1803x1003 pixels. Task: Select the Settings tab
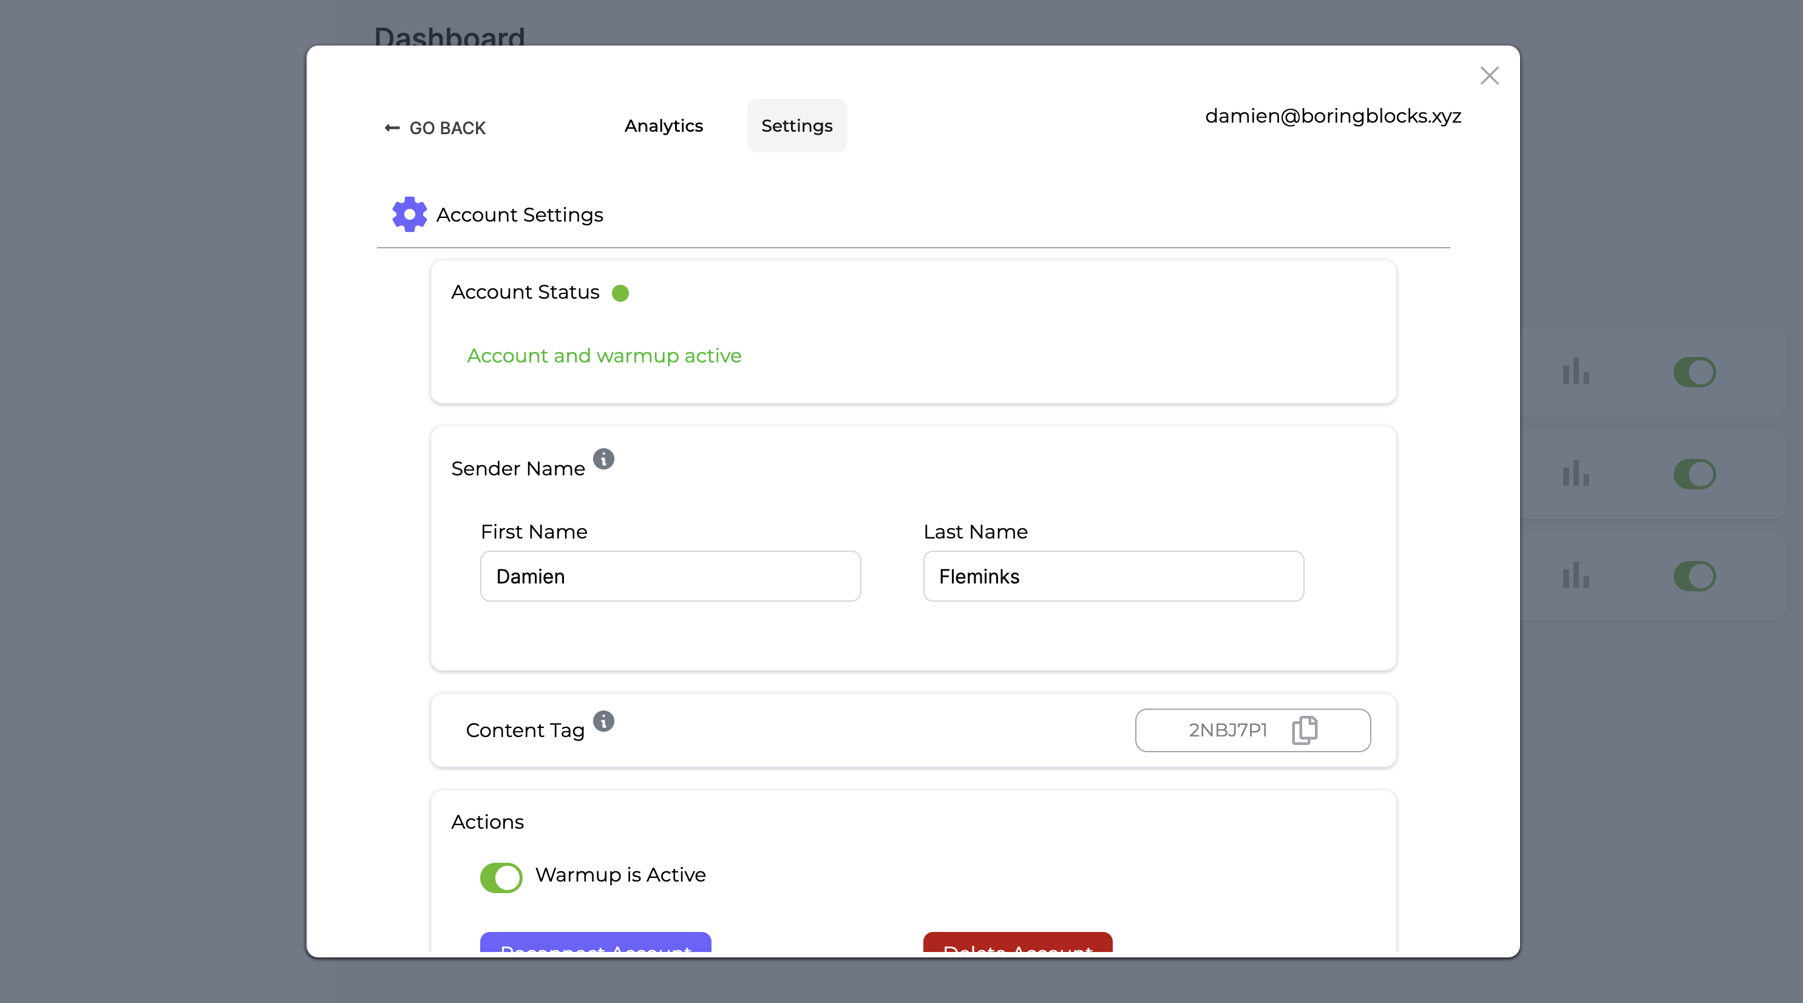(x=796, y=126)
